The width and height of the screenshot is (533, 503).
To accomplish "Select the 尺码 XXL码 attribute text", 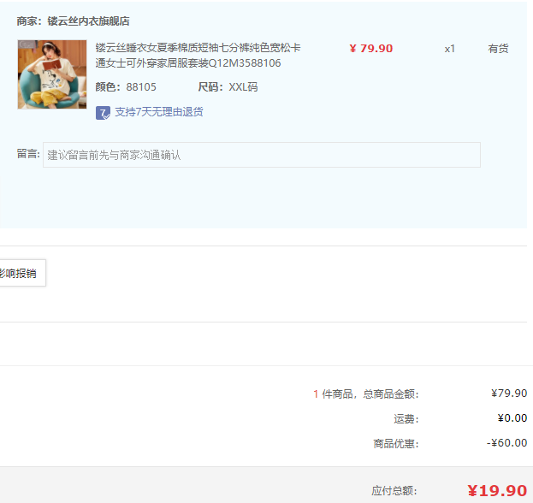I will 228,87.
